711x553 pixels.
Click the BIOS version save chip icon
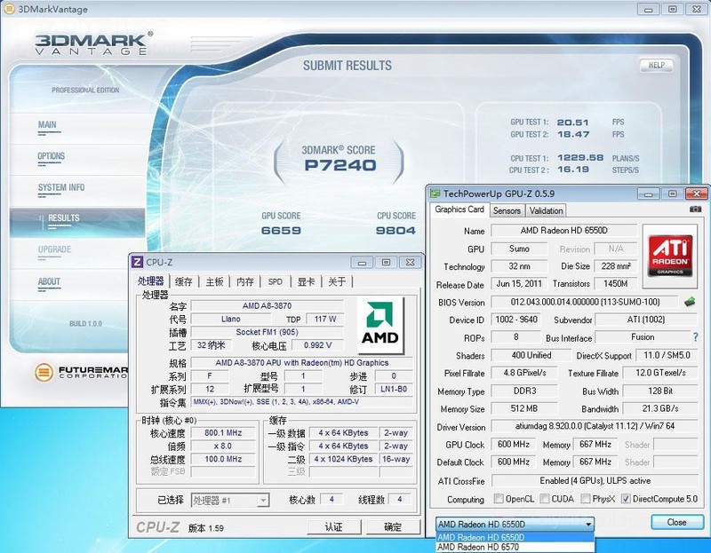[690, 302]
